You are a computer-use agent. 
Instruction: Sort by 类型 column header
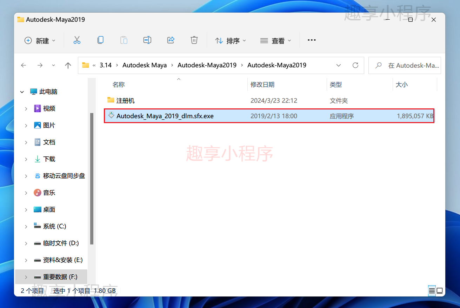(336, 85)
